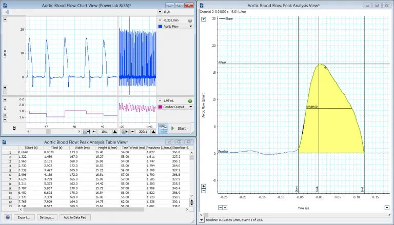Click Add to Data Pad
This screenshot has width=394, height=225.
(74, 218)
